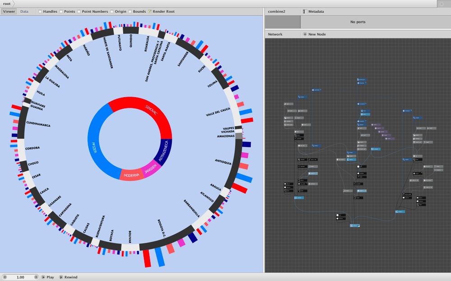
Task: Click the ANTIOQUIA label in the viewer
Action: tap(223, 162)
